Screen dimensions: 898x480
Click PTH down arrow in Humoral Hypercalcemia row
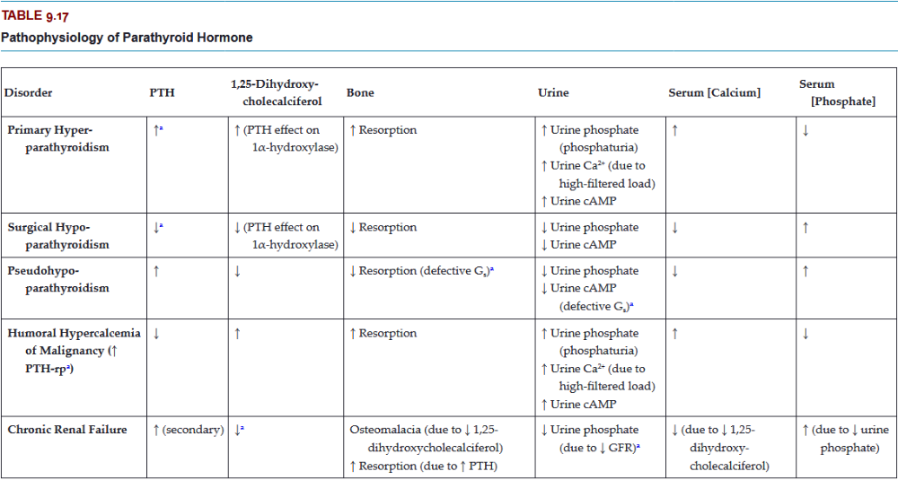pos(156,333)
